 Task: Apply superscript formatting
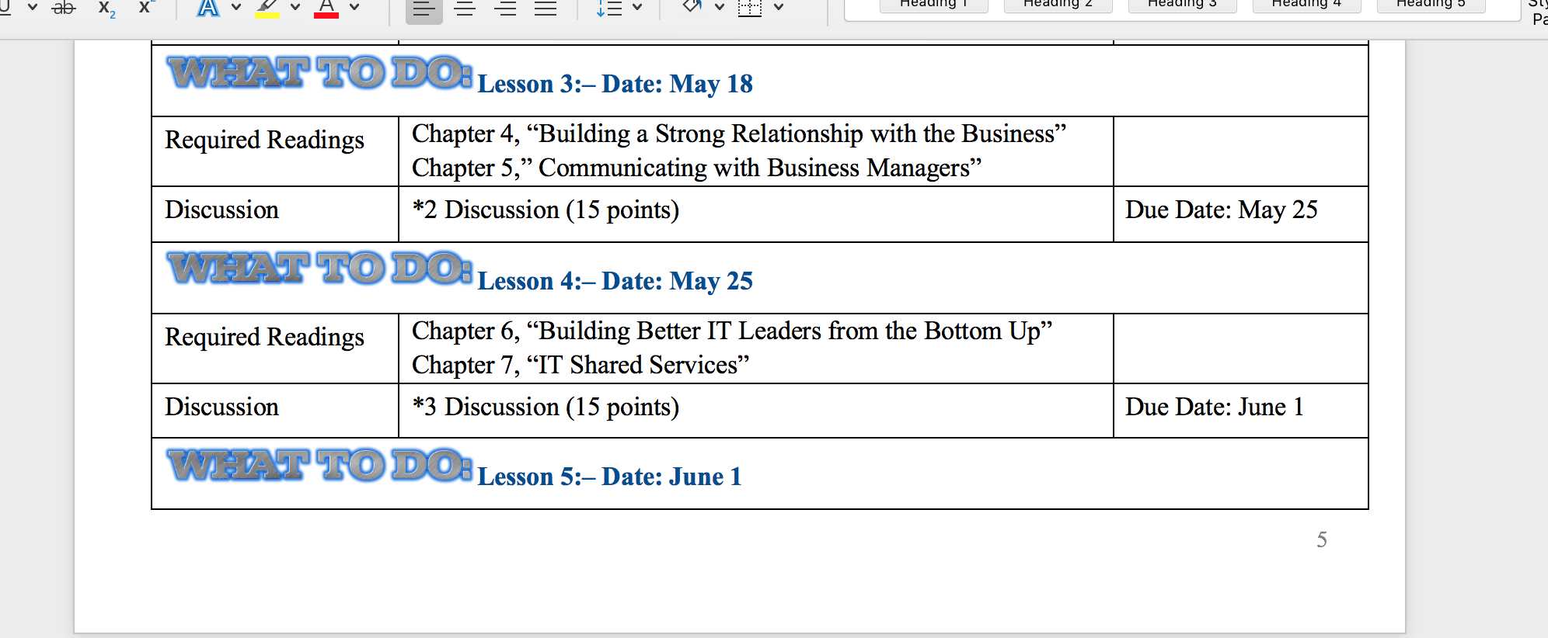tap(145, 8)
